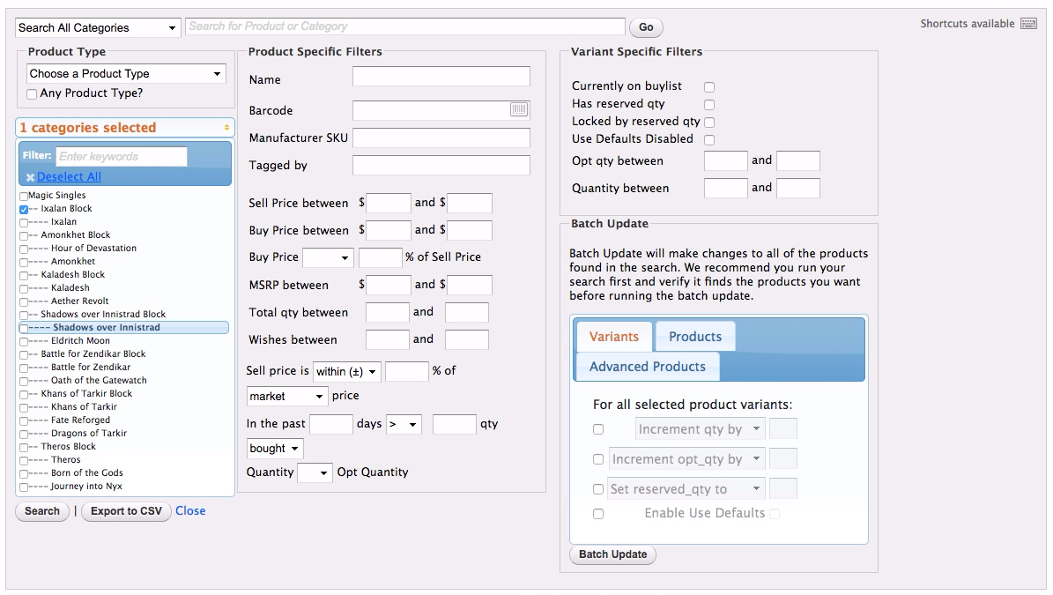Enable Currently on buylist filter

point(709,86)
